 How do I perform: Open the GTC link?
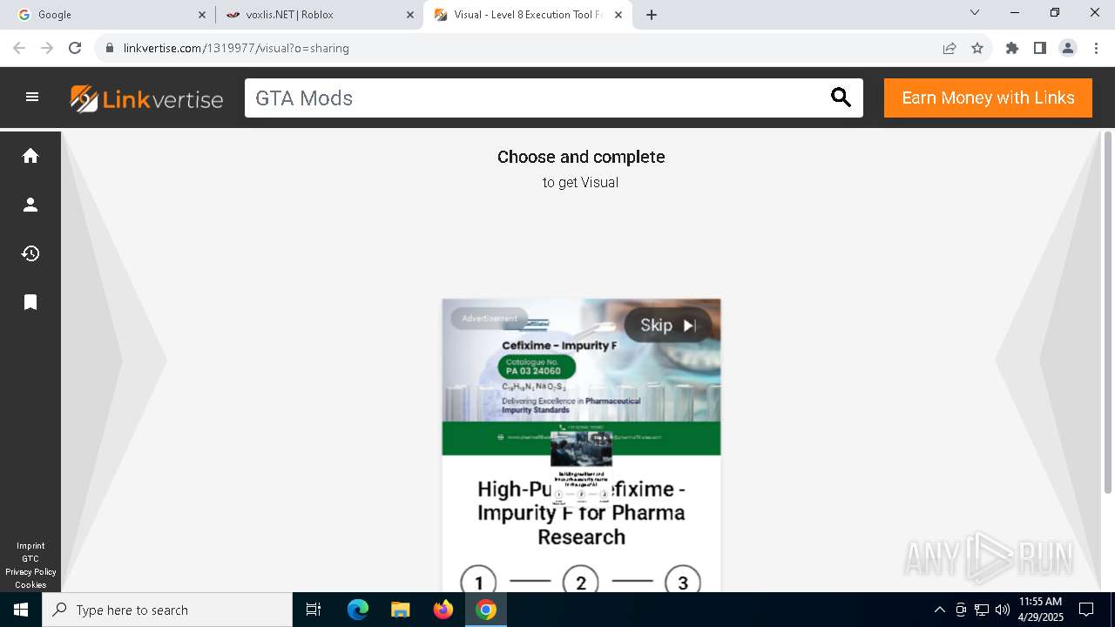point(30,559)
